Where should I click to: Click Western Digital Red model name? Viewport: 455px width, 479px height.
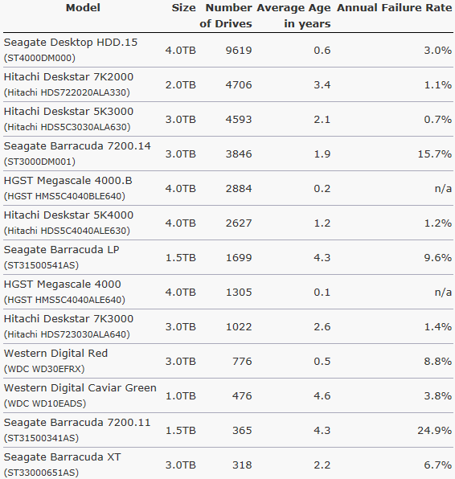(x=55, y=353)
